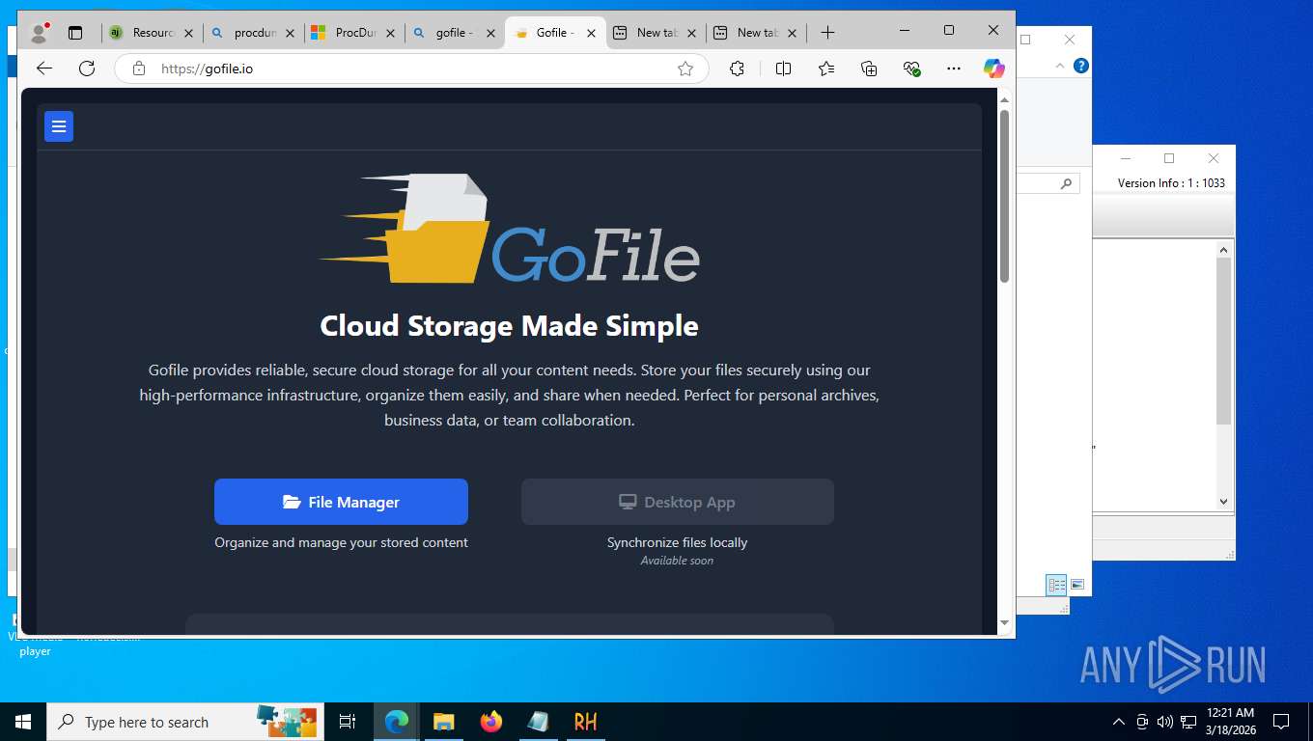Click the Edge profile avatar icon

click(x=40, y=33)
